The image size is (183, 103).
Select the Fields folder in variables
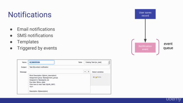pos(98,77)
